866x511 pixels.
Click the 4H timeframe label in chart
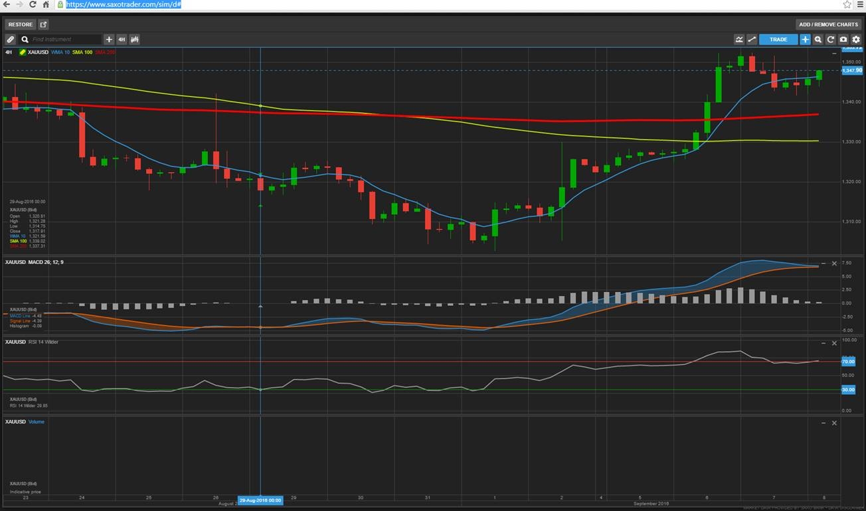click(x=9, y=52)
